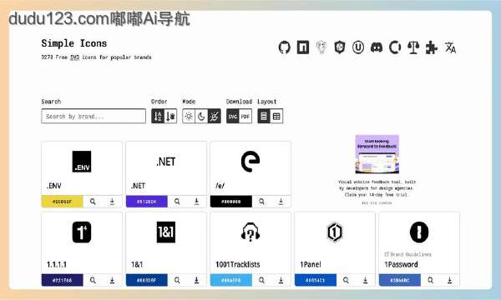Focus the Search by brand field

(x=94, y=116)
